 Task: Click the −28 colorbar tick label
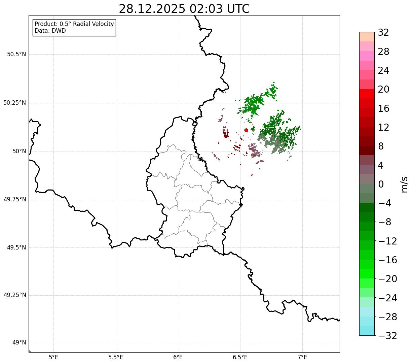click(x=387, y=317)
